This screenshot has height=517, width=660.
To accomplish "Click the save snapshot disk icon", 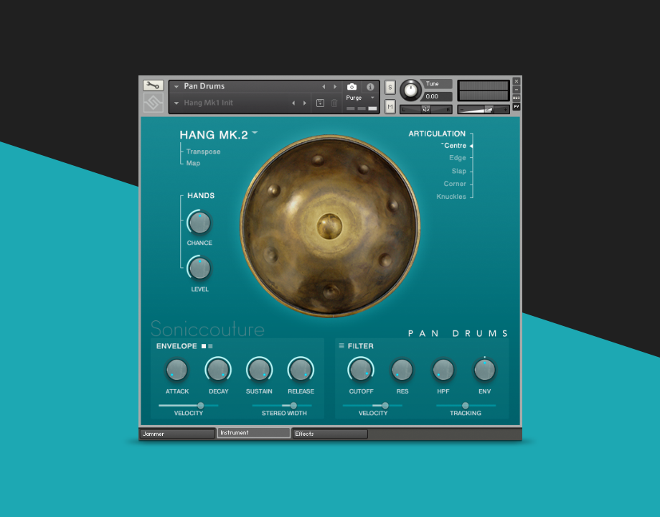I will pos(320,103).
